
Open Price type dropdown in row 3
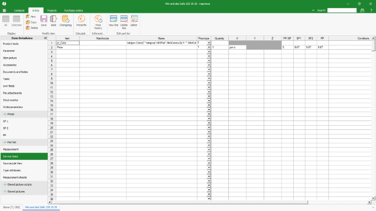point(209,52)
